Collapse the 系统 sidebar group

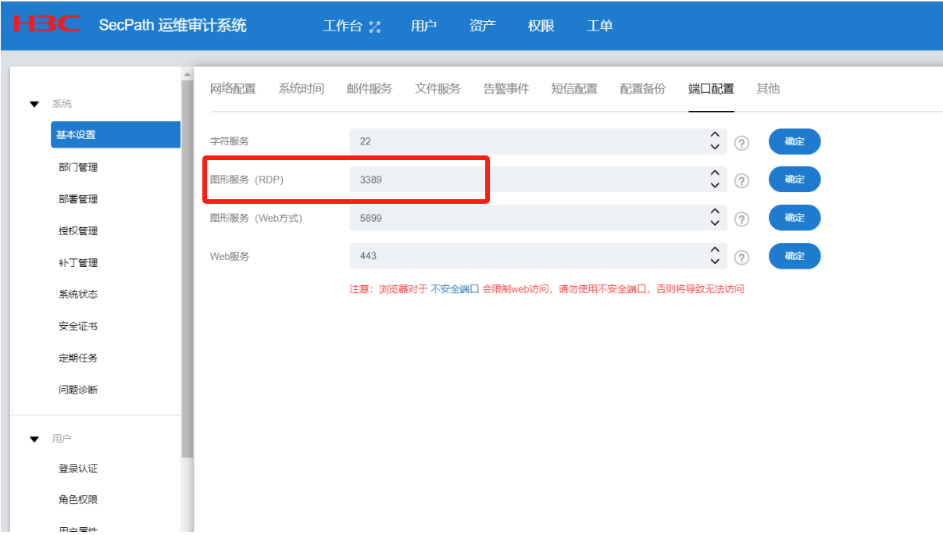pyautogui.click(x=34, y=105)
